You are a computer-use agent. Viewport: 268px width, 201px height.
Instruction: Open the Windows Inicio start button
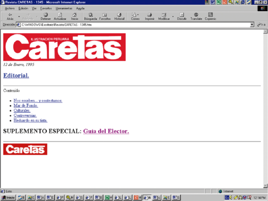point(8,198)
